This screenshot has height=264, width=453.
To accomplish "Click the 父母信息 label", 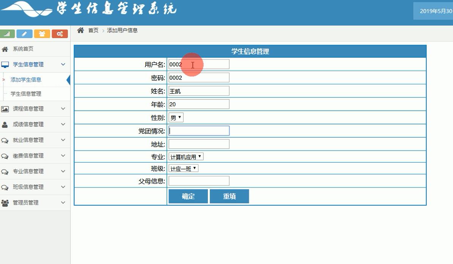I will (x=152, y=181).
